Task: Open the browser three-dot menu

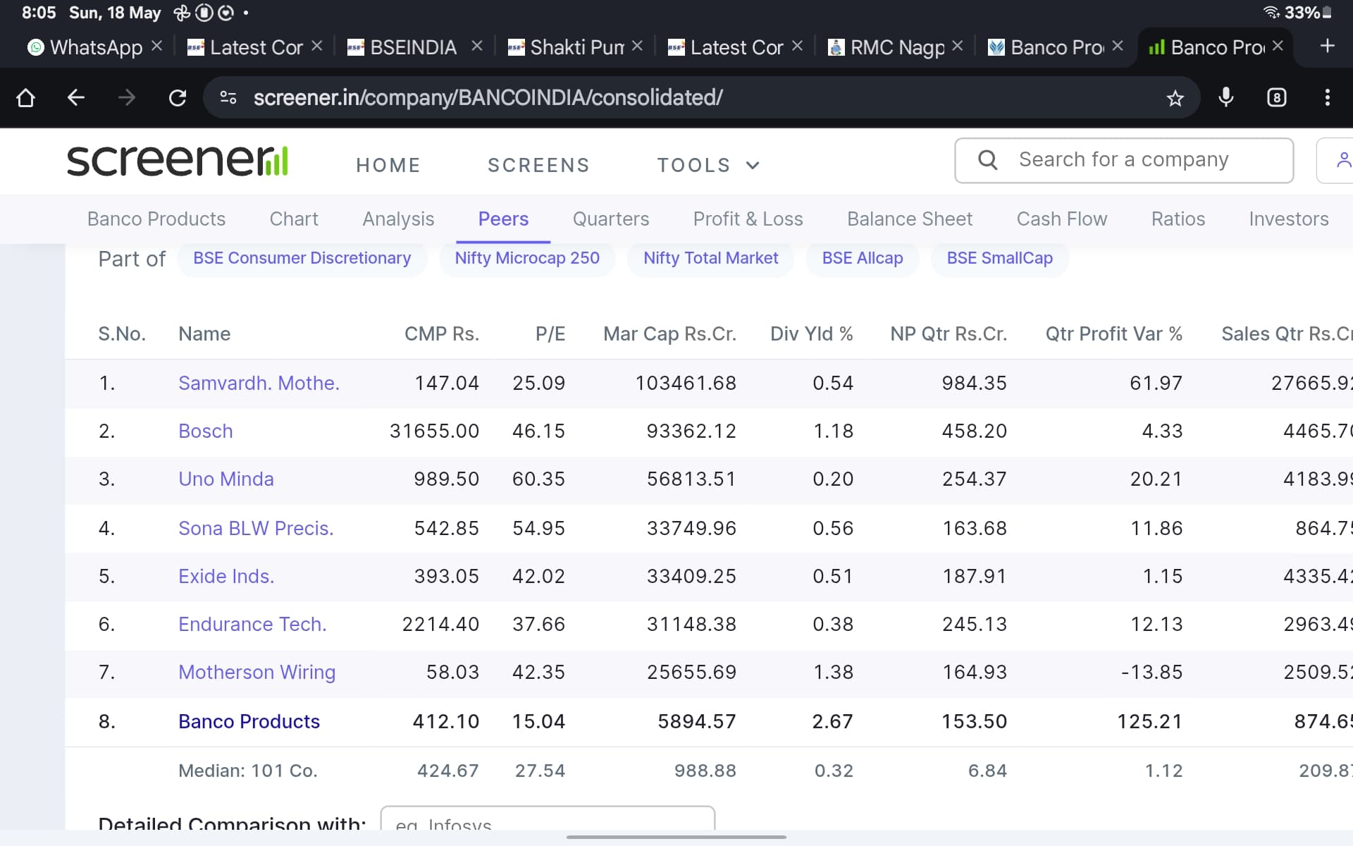Action: (x=1328, y=97)
